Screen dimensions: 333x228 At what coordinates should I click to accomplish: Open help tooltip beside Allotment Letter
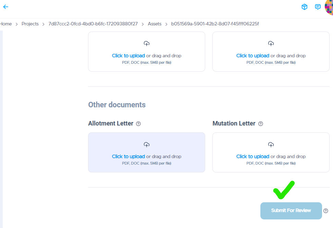click(x=138, y=123)
